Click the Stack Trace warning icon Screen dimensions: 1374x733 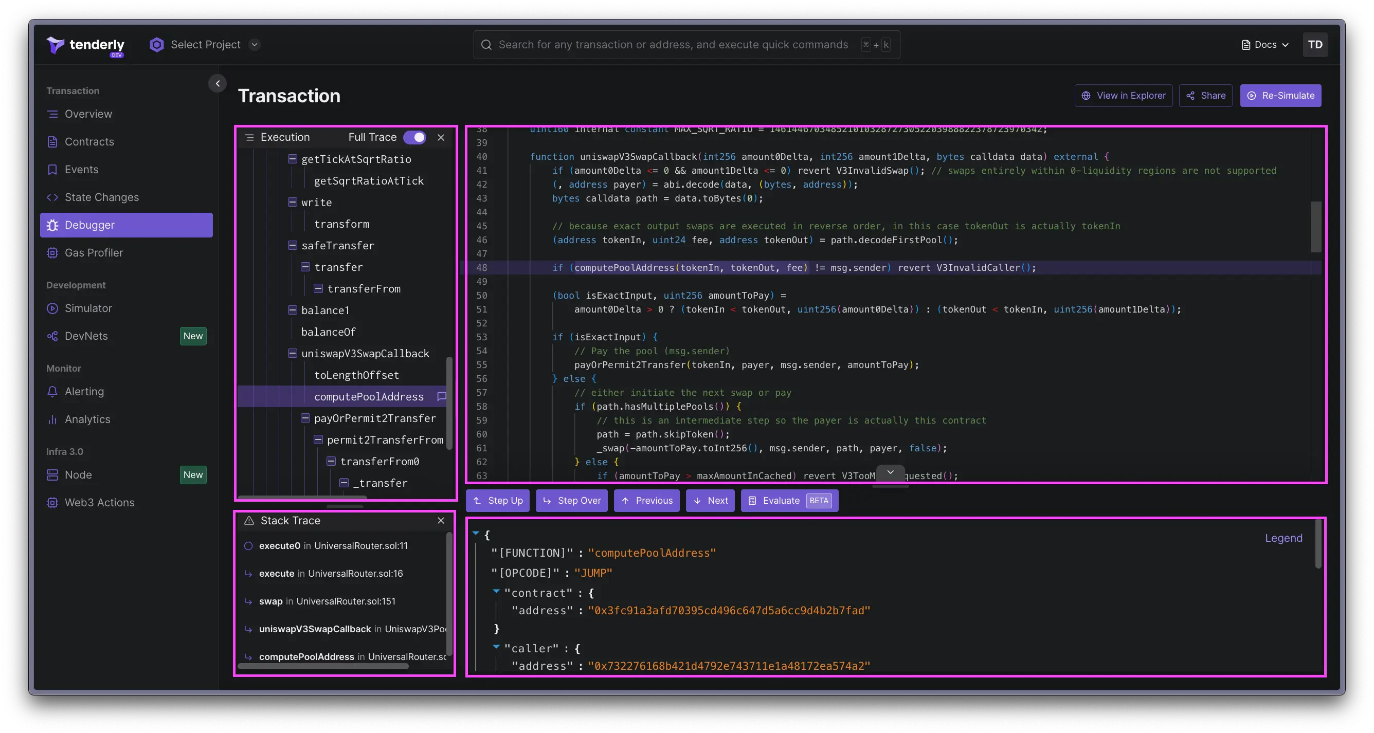pyautogui.click(x=249, y=520)
